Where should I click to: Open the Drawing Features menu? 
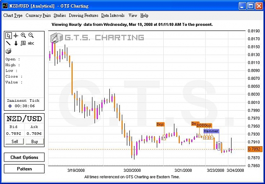pyautogui.click(x=84, y=16)
